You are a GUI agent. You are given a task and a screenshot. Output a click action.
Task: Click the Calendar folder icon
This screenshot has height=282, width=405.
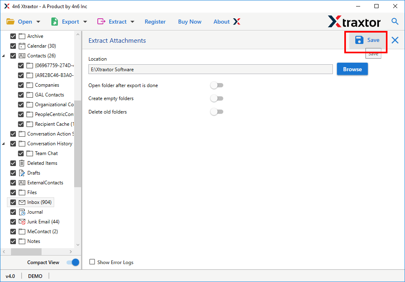22,46
